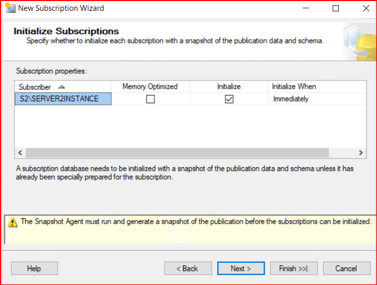Click the yellow warning icon in the message
377x285 pixels.
pyautogui.click(x=12, y=222)
